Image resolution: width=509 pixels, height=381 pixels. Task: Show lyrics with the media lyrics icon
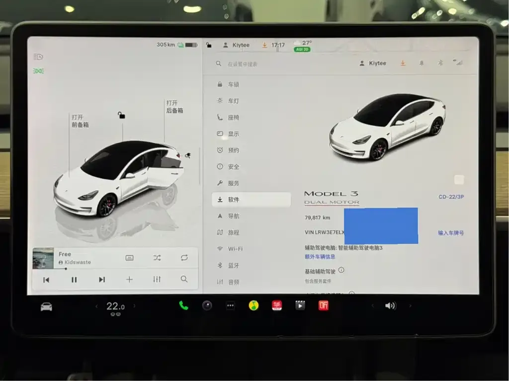(x=129, y=258)
